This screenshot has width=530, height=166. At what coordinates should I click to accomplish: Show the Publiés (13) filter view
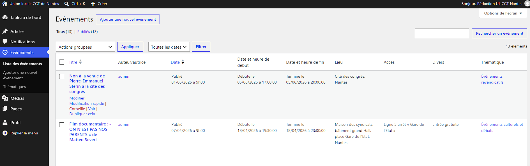click(x=87, y=32)
